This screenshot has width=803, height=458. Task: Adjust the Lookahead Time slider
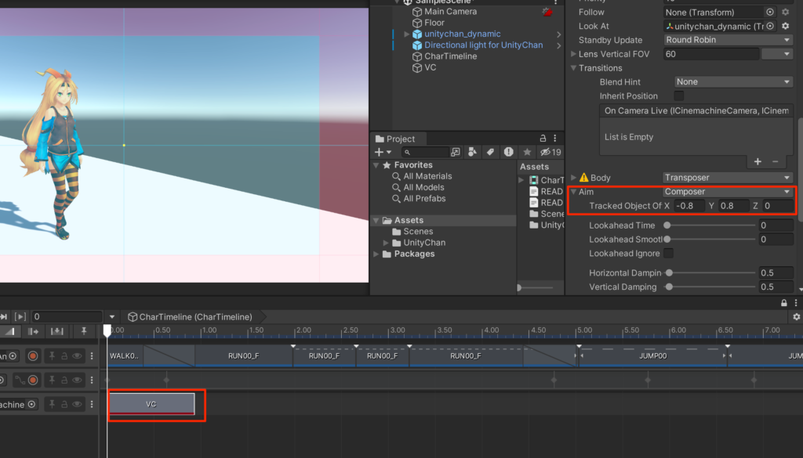[x=710, y=225]
